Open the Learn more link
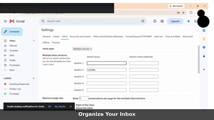 [48, 65]
